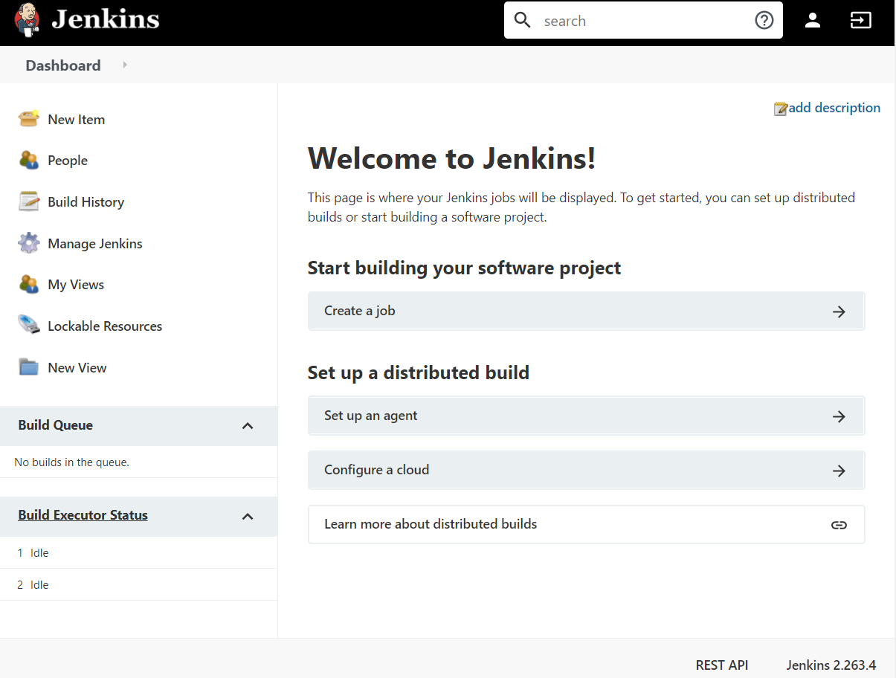Click the search help question mark
896x678 pixels.
pos(764,20)
